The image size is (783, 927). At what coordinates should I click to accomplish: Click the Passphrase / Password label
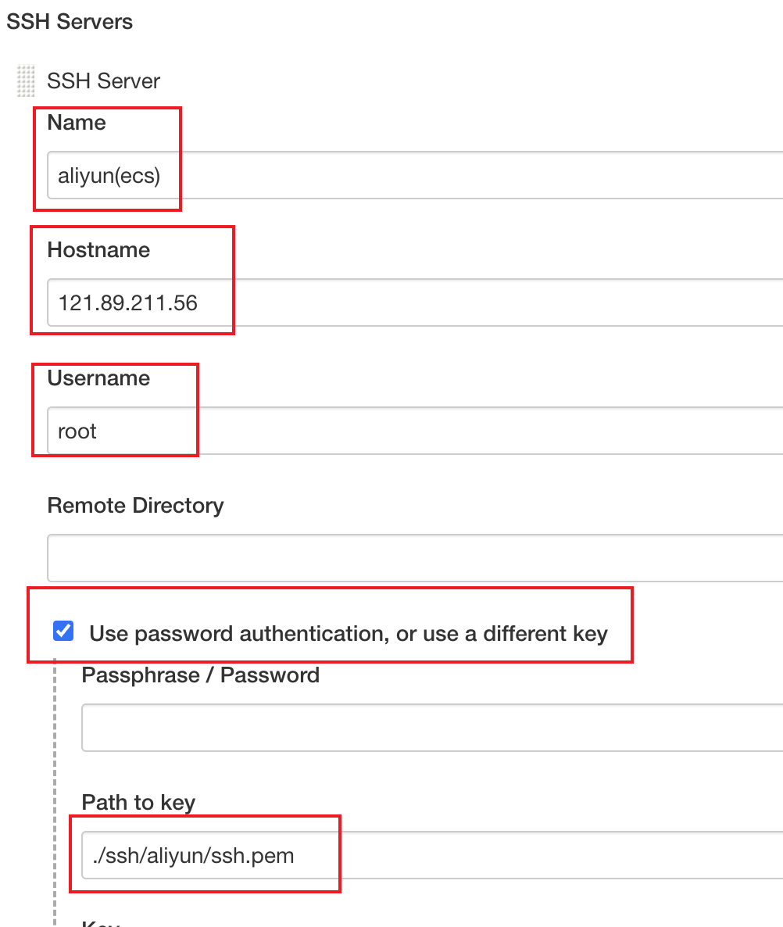tap(200, 675)
